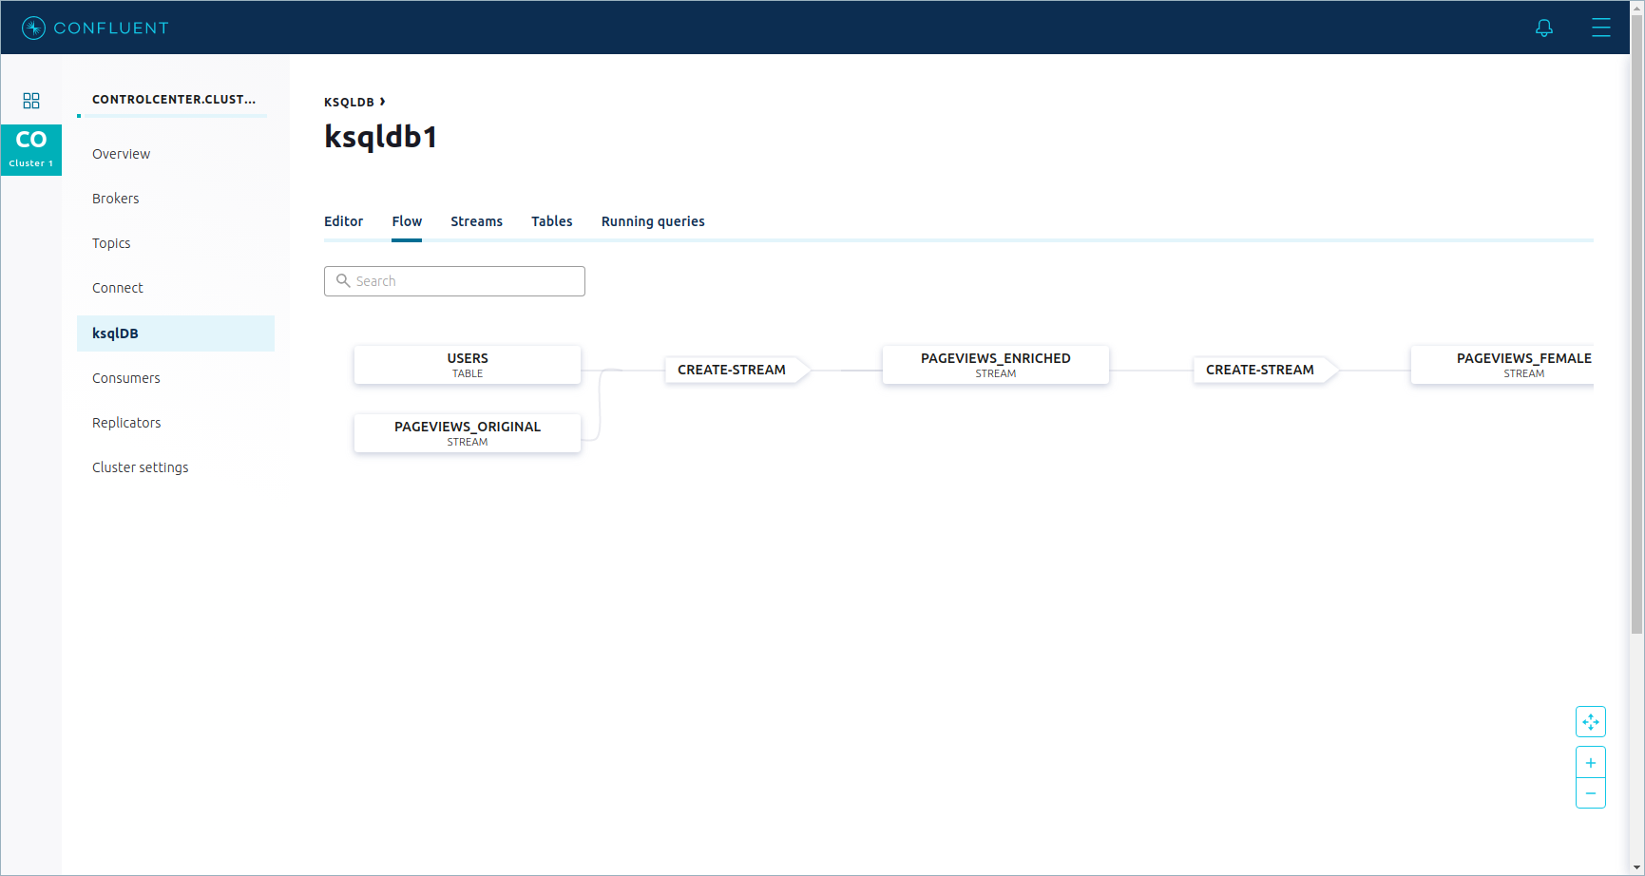Switch to the Streams tab
Image resolution: width=1645 pixels, height=876 pixels.
click(x=476, y=221)
